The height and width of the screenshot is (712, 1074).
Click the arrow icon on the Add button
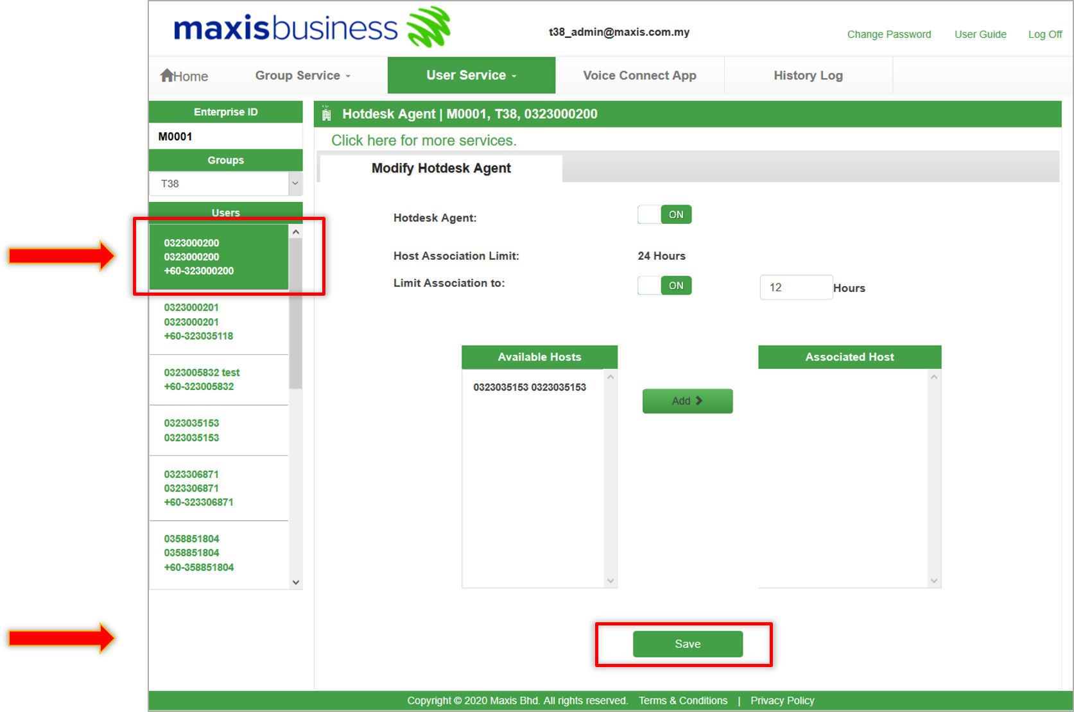pyautogui.click(x=699, y=401)
